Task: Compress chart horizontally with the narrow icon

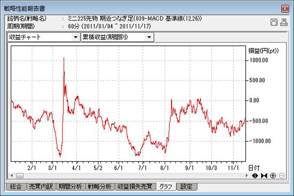Action: [264, 176]
